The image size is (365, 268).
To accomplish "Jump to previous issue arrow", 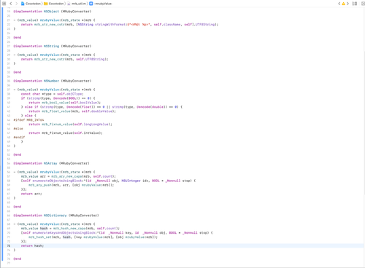I will [x=339, y=4].
